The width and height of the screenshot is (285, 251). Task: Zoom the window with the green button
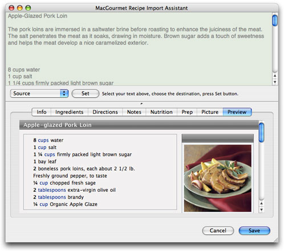click(x=28, y=8)
